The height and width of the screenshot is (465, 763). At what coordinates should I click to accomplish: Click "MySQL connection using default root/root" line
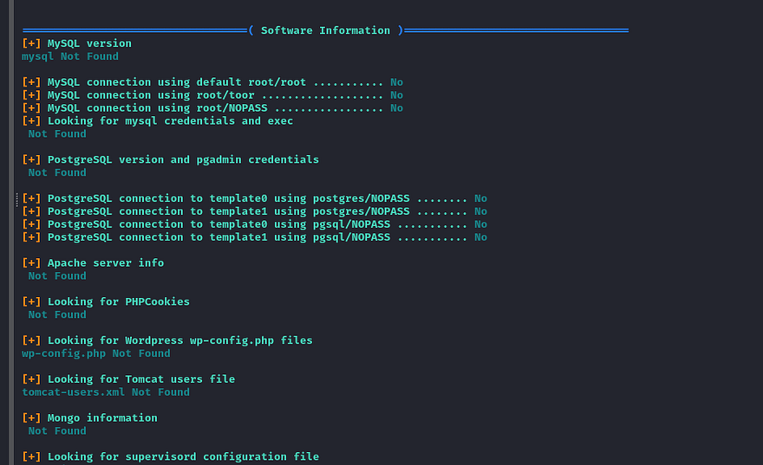pos(212,82)
